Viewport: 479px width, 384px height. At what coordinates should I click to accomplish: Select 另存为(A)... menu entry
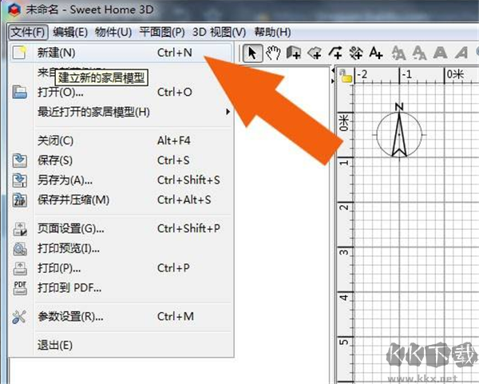click(121, 180)
